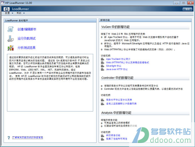Click the HP logo in the banner
The width and height of the screenshot is (195, 147).
point(6,9)
